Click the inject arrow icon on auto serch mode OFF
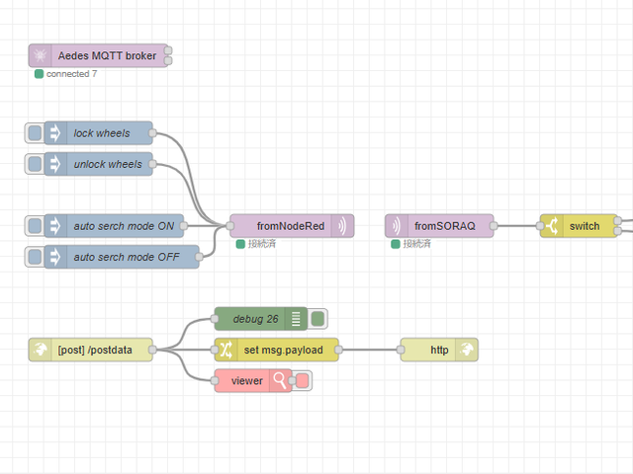Screen dimensions: 633x474 tap(55, 257)
